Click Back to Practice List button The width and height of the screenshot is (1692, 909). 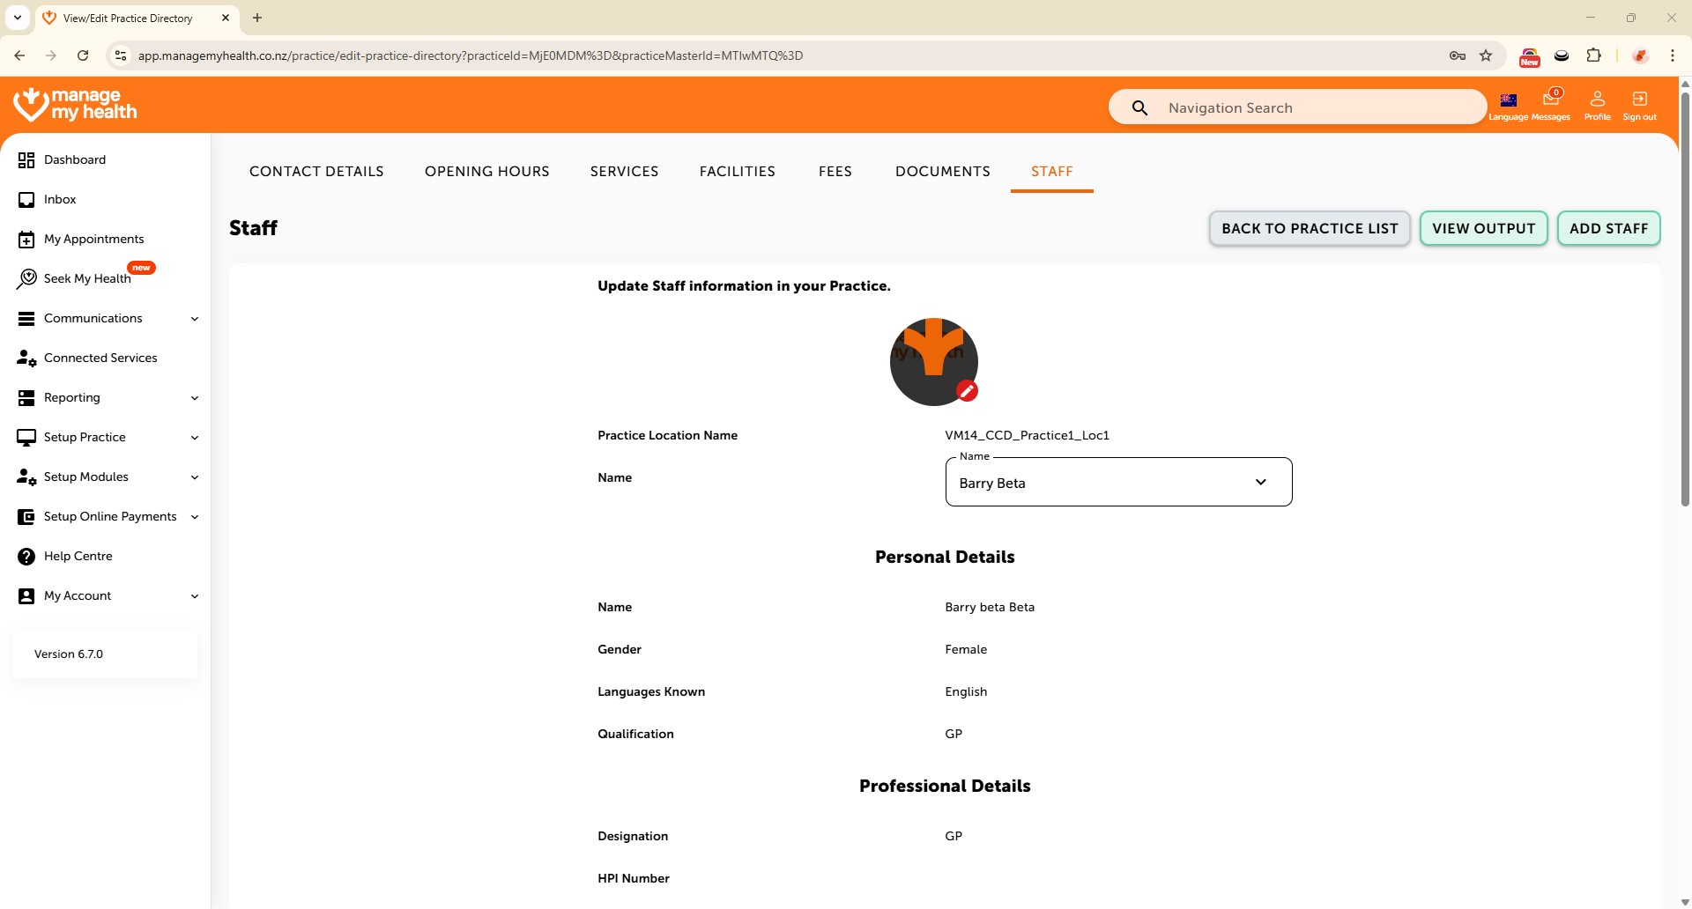click(x=1309, y=229)
